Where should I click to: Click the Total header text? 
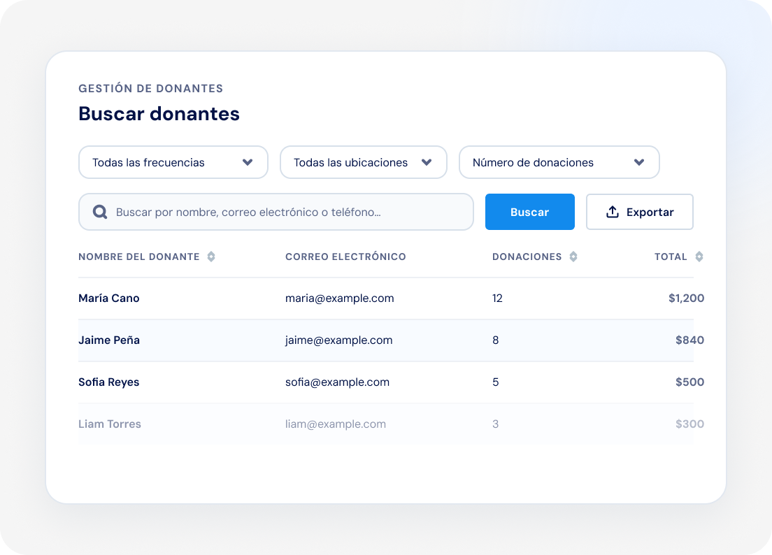tap(671, 257)
